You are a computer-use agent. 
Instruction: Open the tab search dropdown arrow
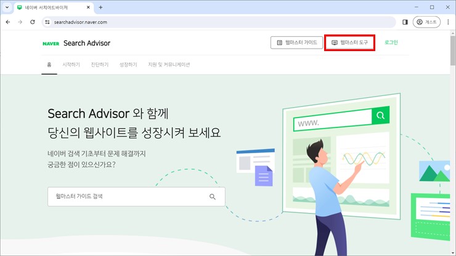click(7, 7)
